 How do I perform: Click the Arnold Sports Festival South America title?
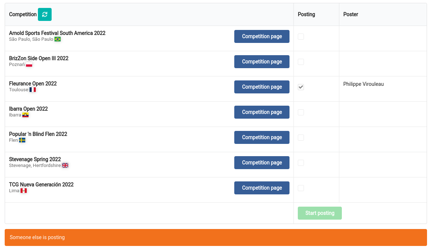57,33
